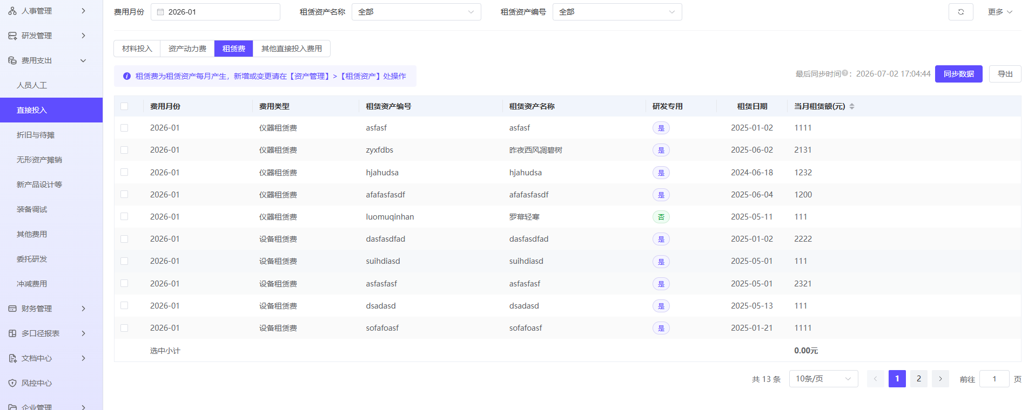Toggle the select-all header checkbox
Viewport: 1028px width, 410px height.
(x=124, y=106)
